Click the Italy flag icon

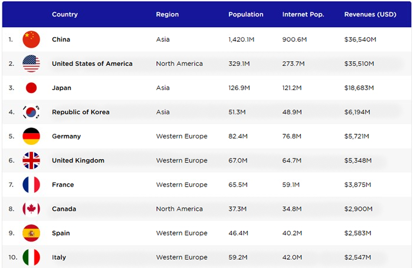coord(31,257)
